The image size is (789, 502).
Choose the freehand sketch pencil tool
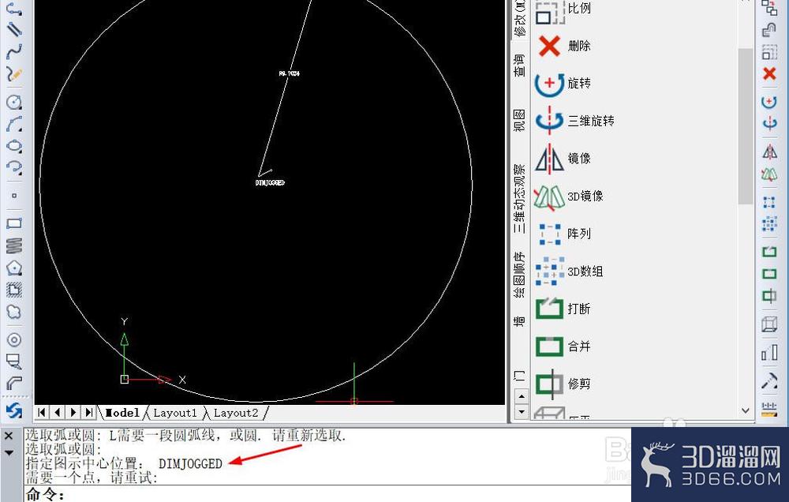14,74
